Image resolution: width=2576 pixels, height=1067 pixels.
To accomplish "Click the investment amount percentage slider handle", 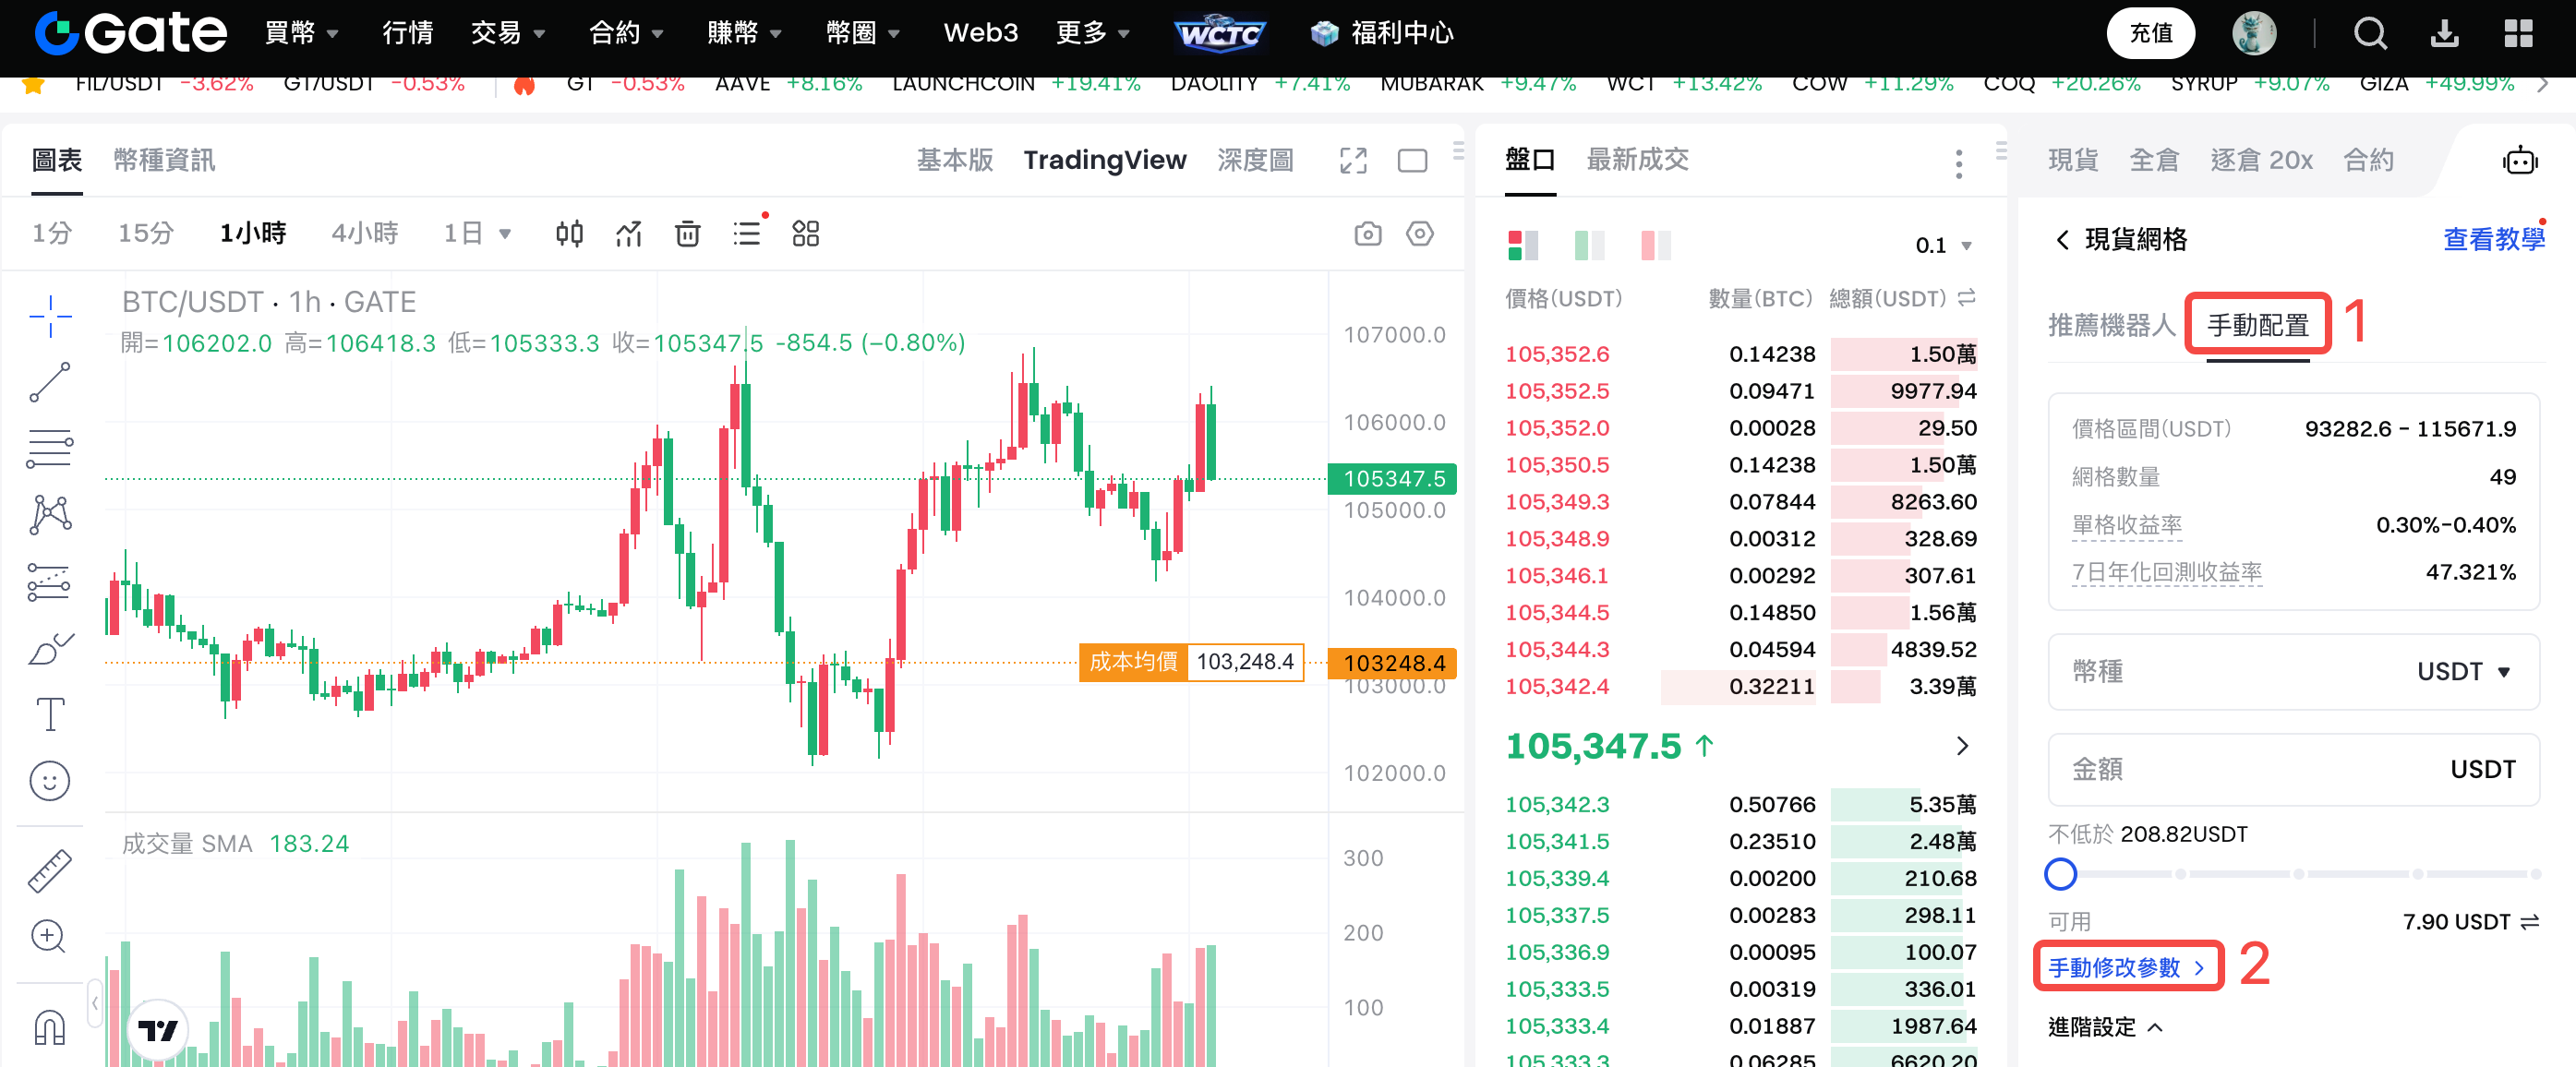I will point(2060,874).
